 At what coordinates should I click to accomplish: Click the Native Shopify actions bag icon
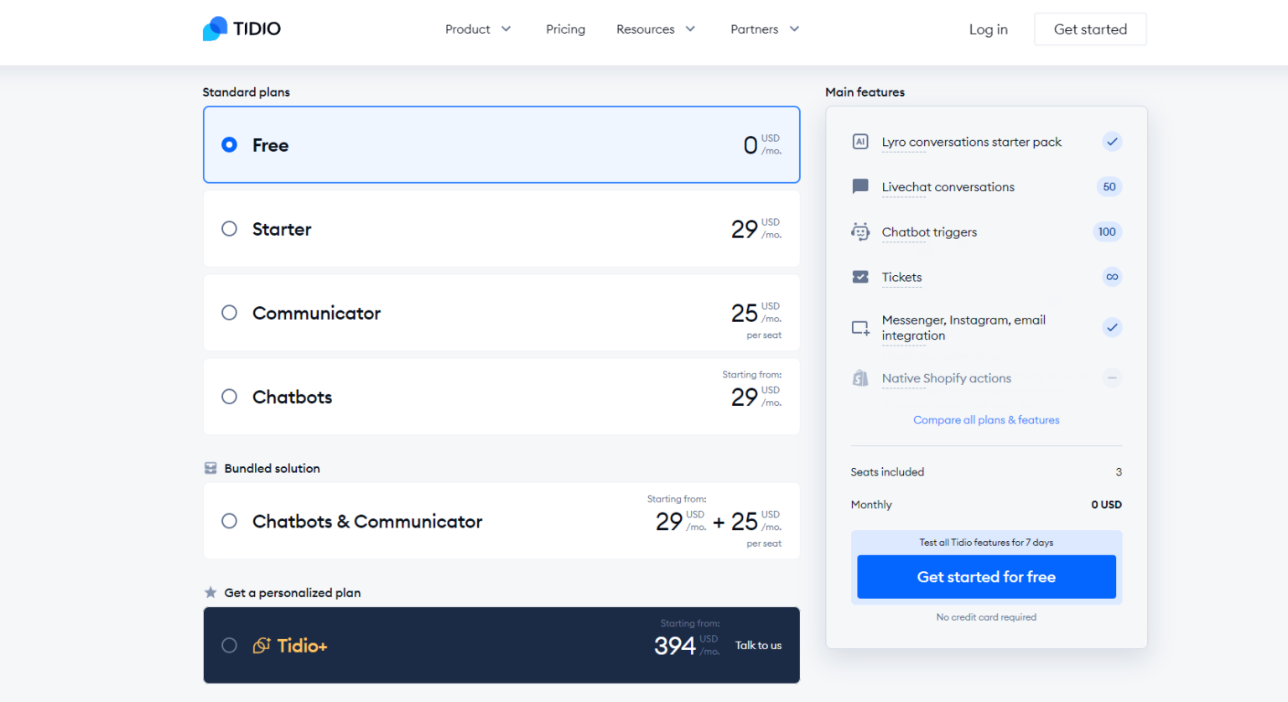(x=860, y=377)
